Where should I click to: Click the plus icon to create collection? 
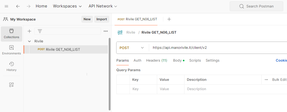[29, 31]
